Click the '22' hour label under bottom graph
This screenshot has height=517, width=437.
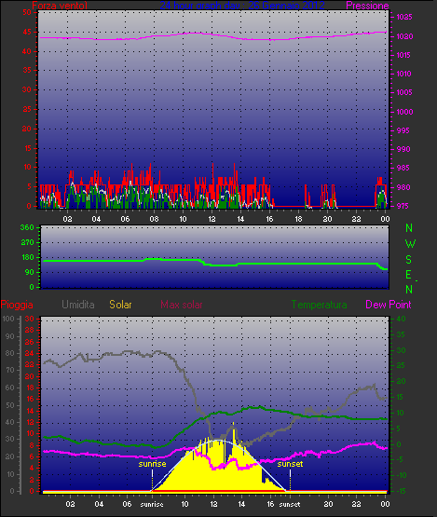click(x=357, y=504)
